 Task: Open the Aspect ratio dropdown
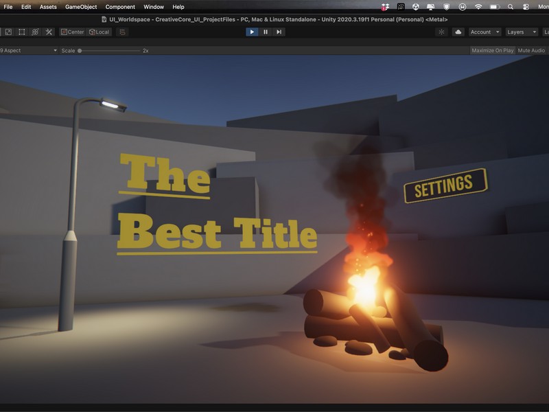click(x=29, y=50)
